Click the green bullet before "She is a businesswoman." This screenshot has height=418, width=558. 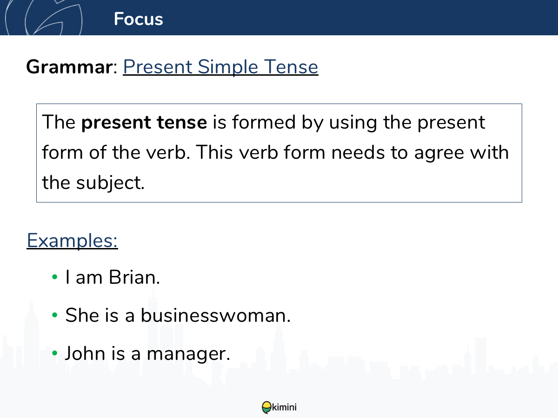[x=55, y=315]
